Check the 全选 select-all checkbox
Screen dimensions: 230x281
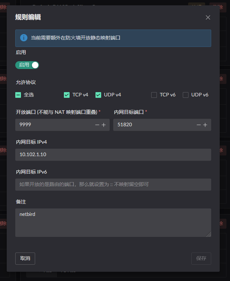coord(18,95)
